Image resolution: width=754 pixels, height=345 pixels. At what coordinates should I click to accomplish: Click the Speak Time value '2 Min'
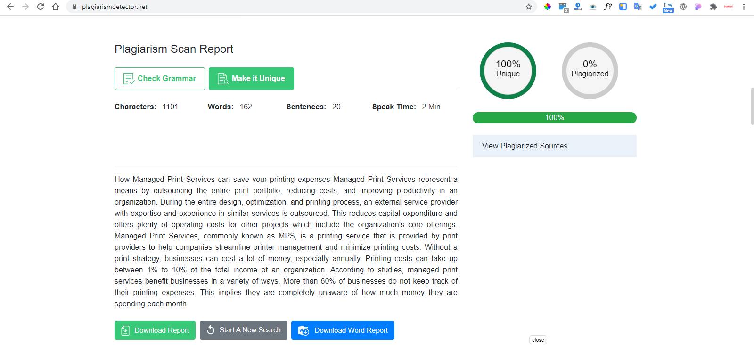coord(431,107)
